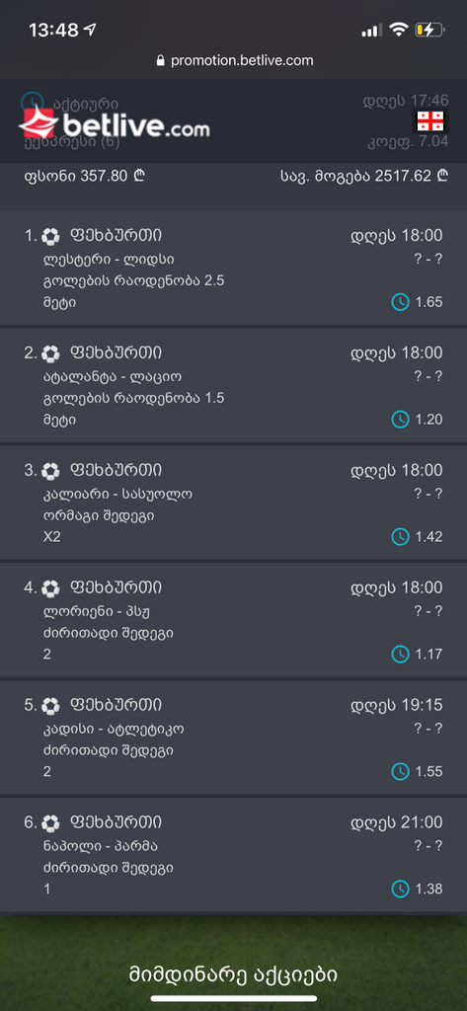Viewport: 467px width, 1011px height.
Task: Open the Georgian flag language selector
Action: [x=430, y=120]
